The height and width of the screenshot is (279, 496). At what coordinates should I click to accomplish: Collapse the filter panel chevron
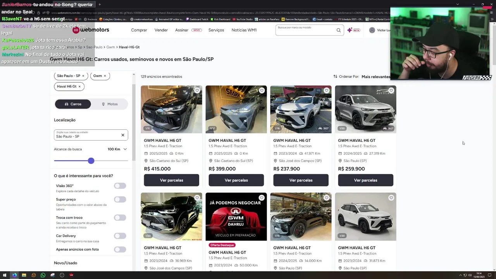[x=134, y=74]
